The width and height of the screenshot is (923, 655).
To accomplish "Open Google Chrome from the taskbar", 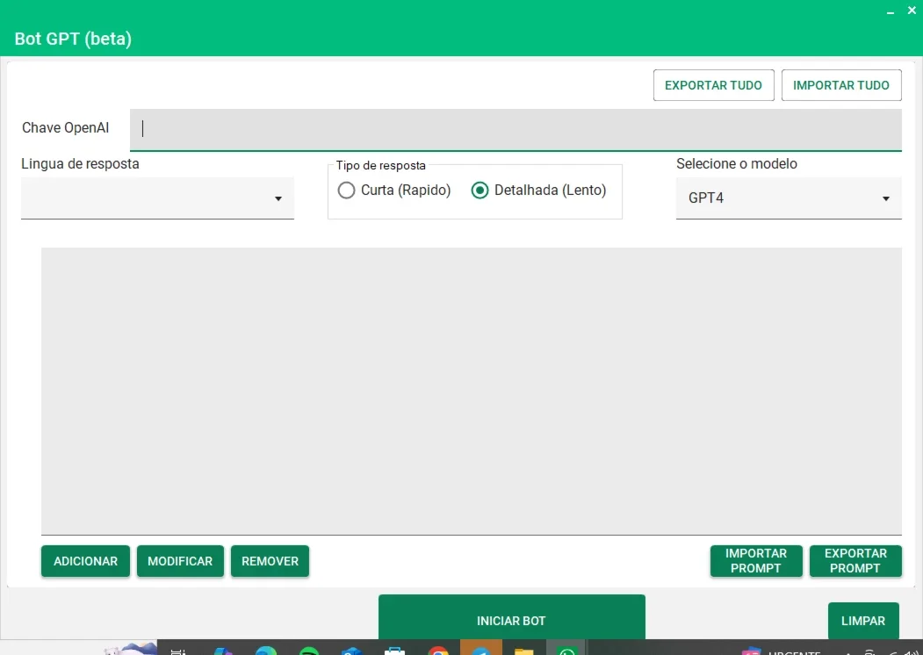I will pyautogui.click(x=438, y=650).
